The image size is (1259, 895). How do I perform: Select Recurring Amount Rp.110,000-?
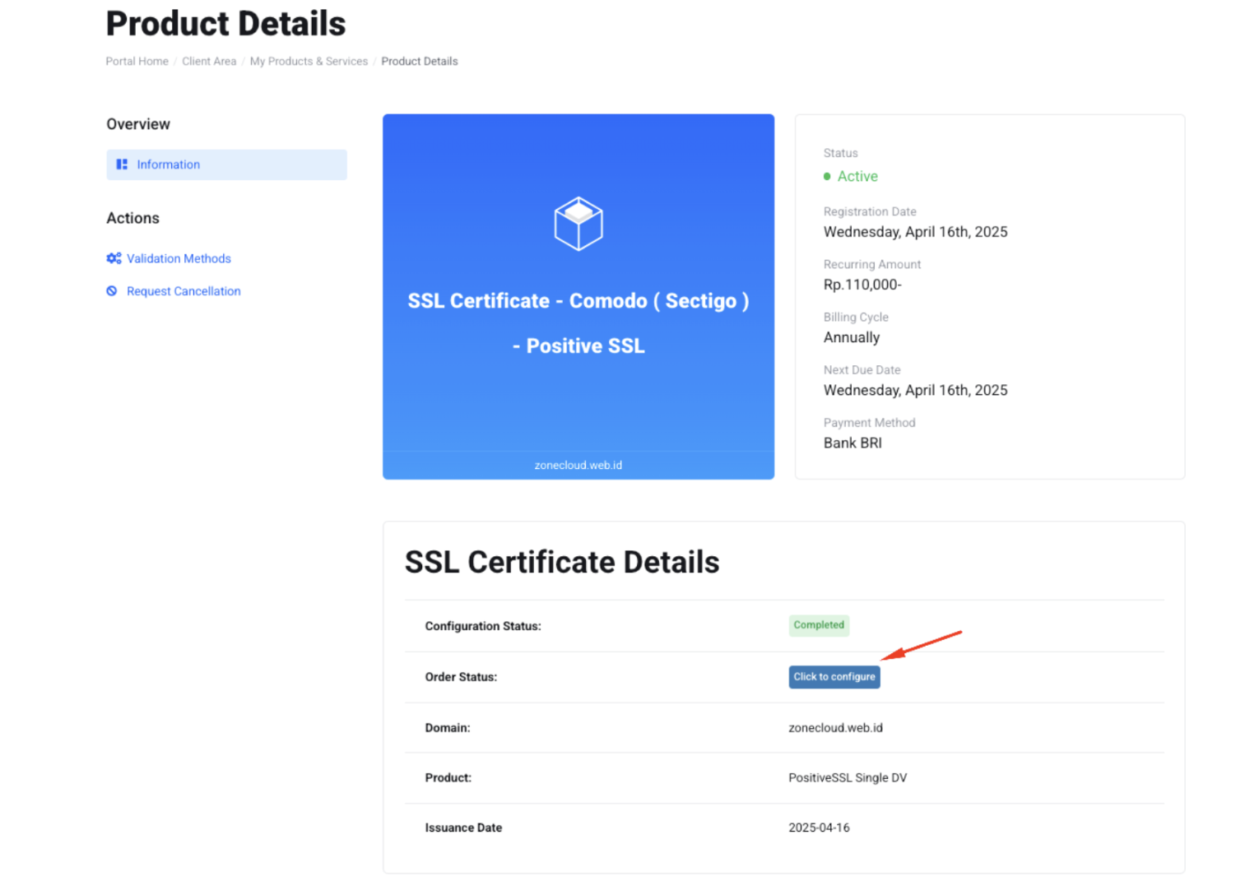862,285
